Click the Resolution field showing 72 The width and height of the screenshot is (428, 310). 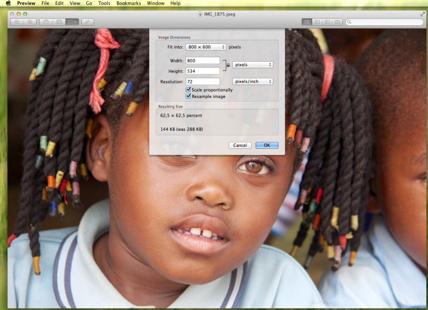tap(203, 81)
